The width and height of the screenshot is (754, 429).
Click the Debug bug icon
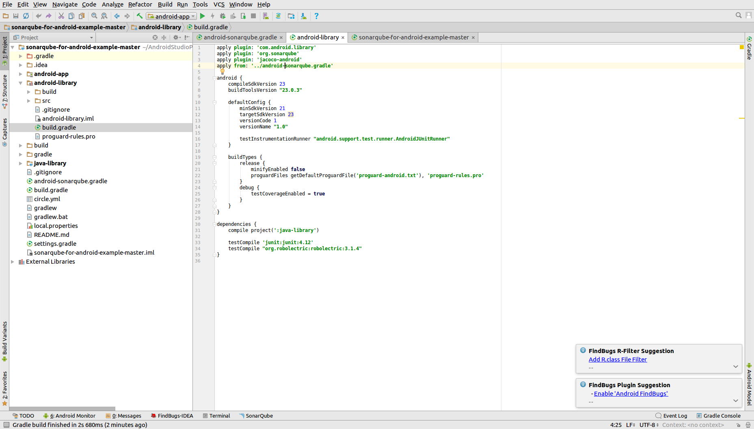223,16
